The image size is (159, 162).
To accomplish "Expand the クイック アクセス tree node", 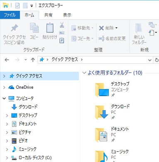I will [x=4, y=76].
